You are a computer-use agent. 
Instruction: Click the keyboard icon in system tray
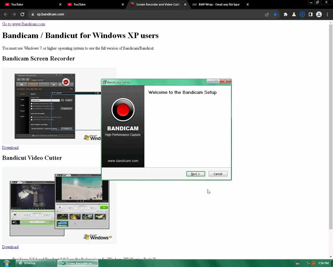pos(298,263)
